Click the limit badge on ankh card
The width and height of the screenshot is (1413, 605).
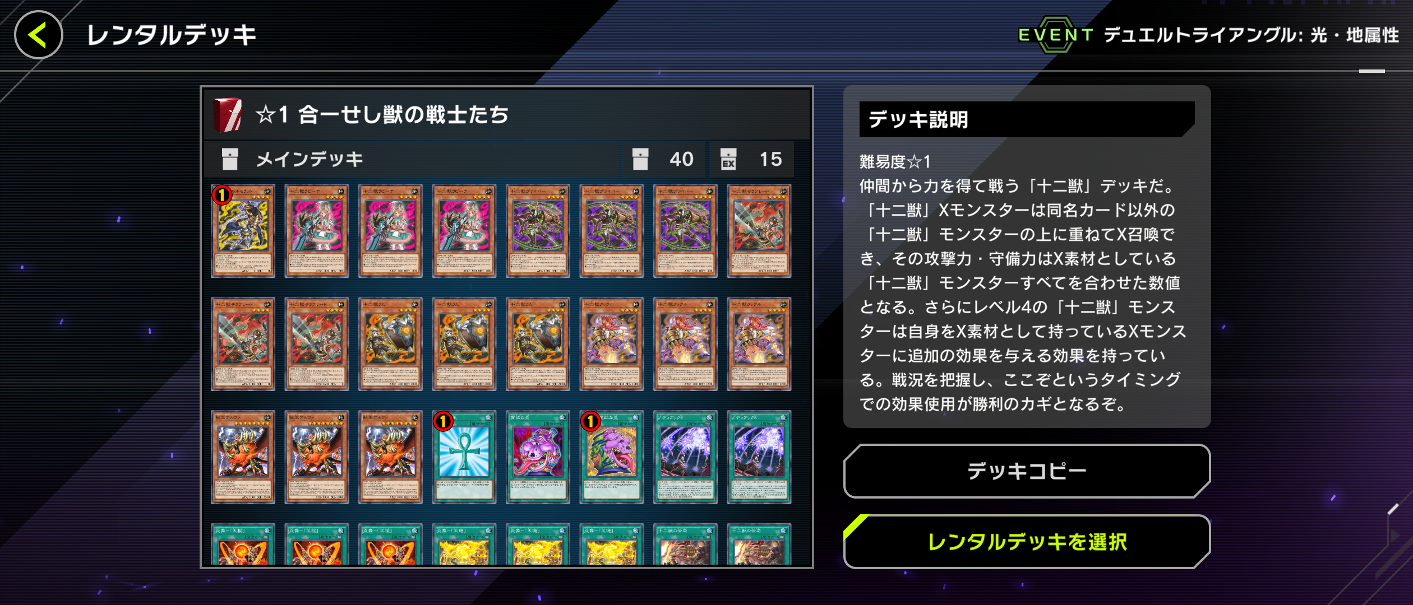tap(443, 421)
